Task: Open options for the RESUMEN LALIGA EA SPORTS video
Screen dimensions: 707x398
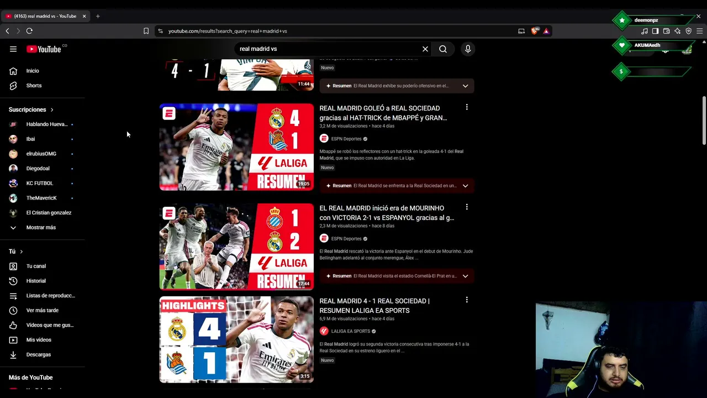Action: coord(467,300)
